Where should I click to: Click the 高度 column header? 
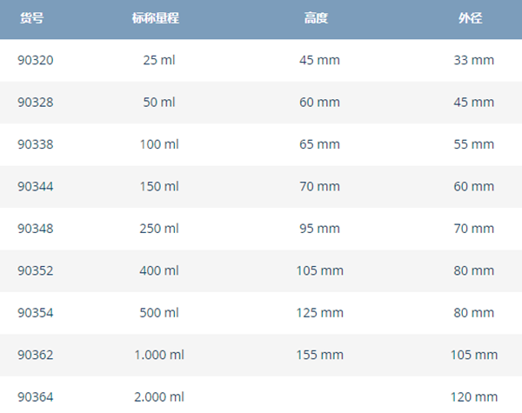[x=316, y=18]
